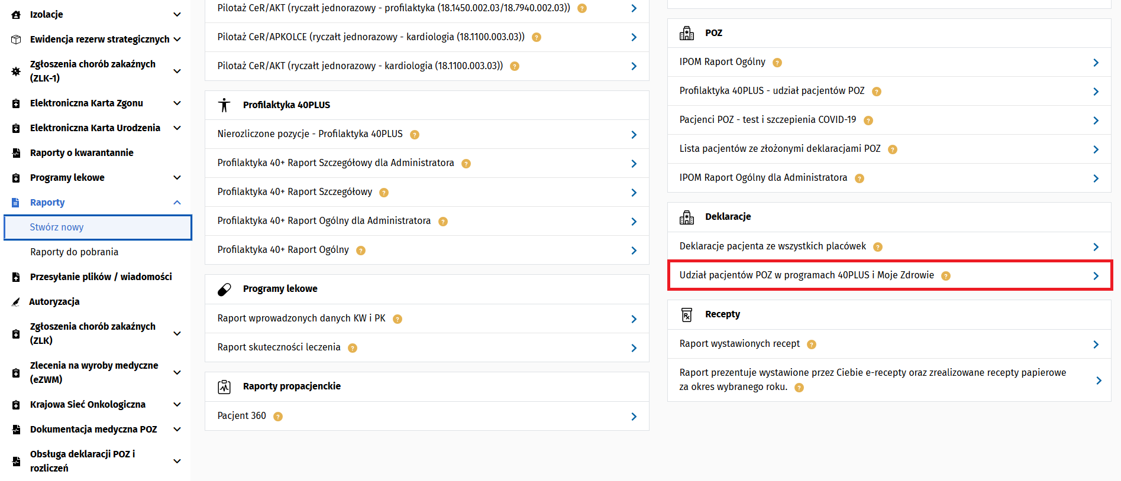Click help icon beside Profilaktyka 40+ Raport Szczegółowy

[384, 193]
